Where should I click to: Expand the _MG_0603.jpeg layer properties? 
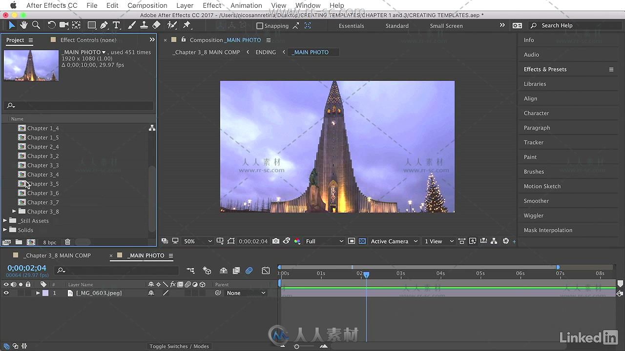(x=38, y=293)
